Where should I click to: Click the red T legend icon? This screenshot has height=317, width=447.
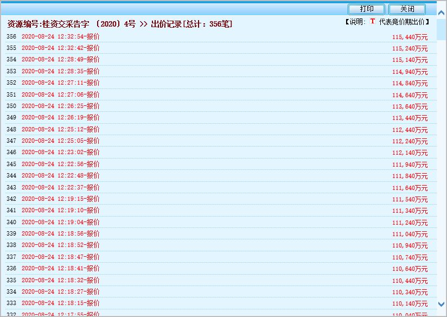[373, 22]
